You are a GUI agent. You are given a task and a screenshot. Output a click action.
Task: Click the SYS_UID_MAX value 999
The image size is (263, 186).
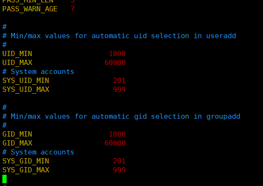pos(119,89)
